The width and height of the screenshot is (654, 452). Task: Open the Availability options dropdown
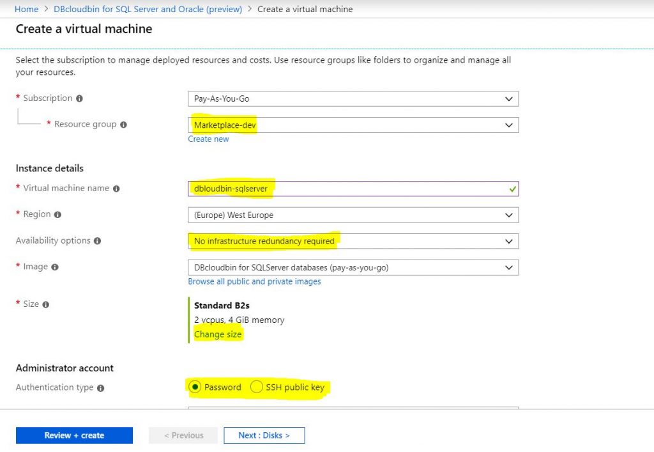click(x=353, y=241)
